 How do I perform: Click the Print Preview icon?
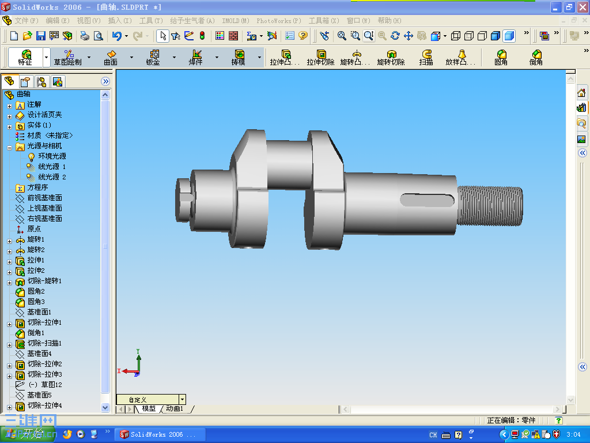pos(98,36)
